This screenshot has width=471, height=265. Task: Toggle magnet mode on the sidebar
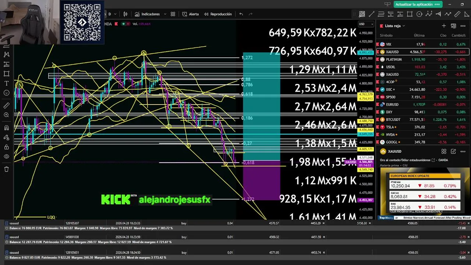tap(6, 128)
